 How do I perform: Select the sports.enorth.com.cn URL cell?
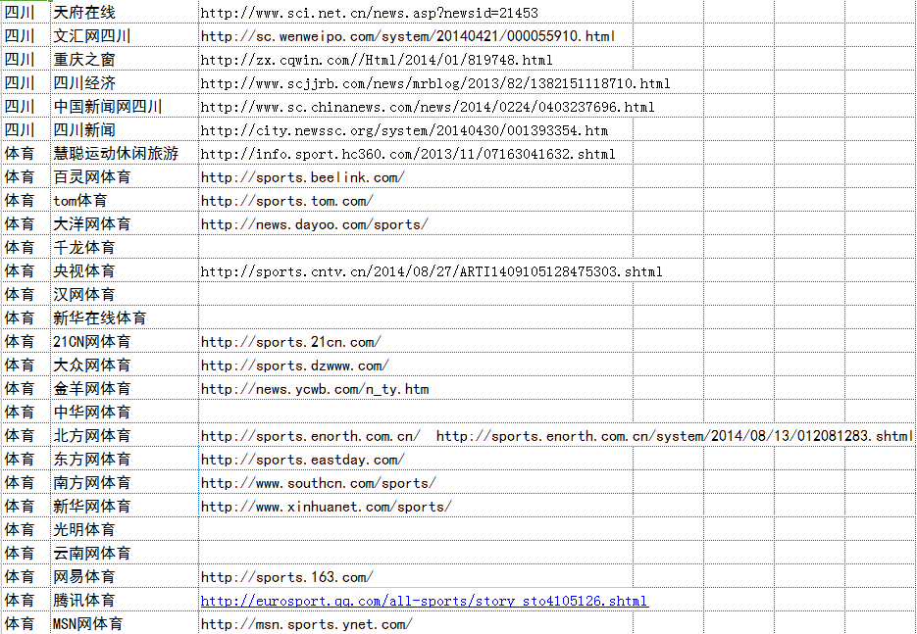(416, 435)
